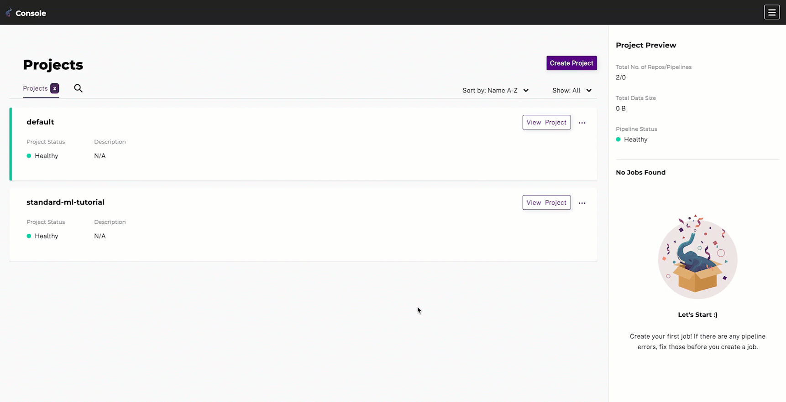The width and height of the screenshot is (786, 402).
Task: Select the standard-ml-tutorial project title
Action: click(65, 202)
